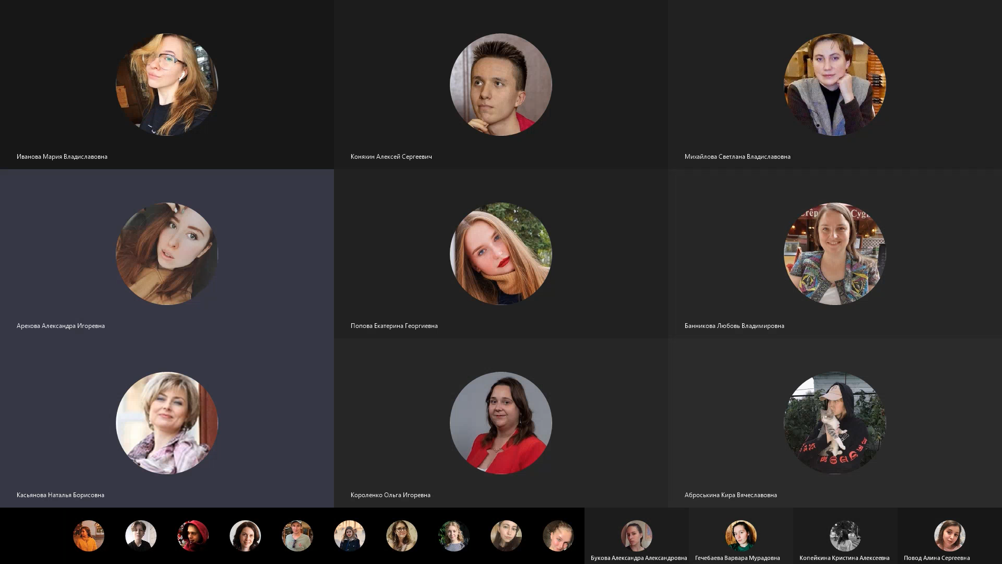Screen dimensions: 1002x564
Task: Select the Коняхин Алексей Сергеевич avatar
Action: (501, 85)
